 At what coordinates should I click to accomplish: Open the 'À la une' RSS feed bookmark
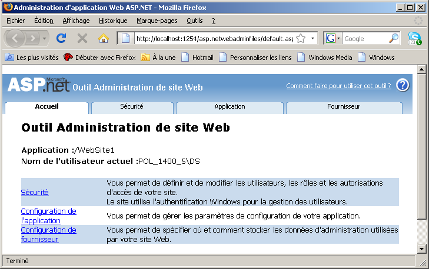point(158,58)
